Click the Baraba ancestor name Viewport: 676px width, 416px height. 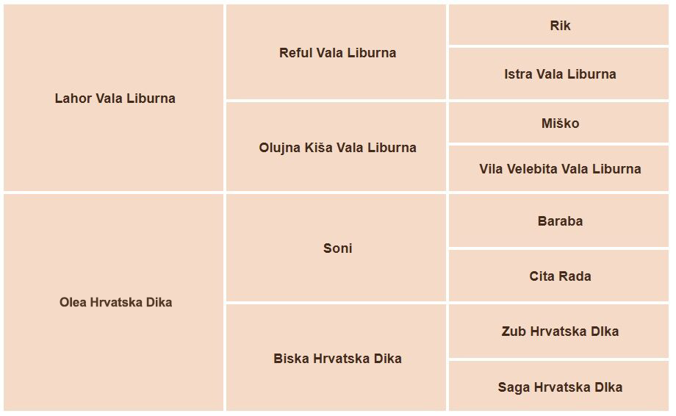click(560, 221)
